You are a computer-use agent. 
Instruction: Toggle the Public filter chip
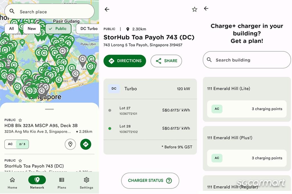[x=58, y=29]
